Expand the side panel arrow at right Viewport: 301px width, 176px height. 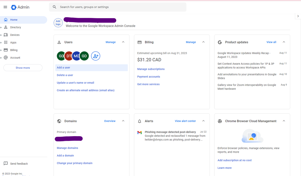[x=298, y=16]
